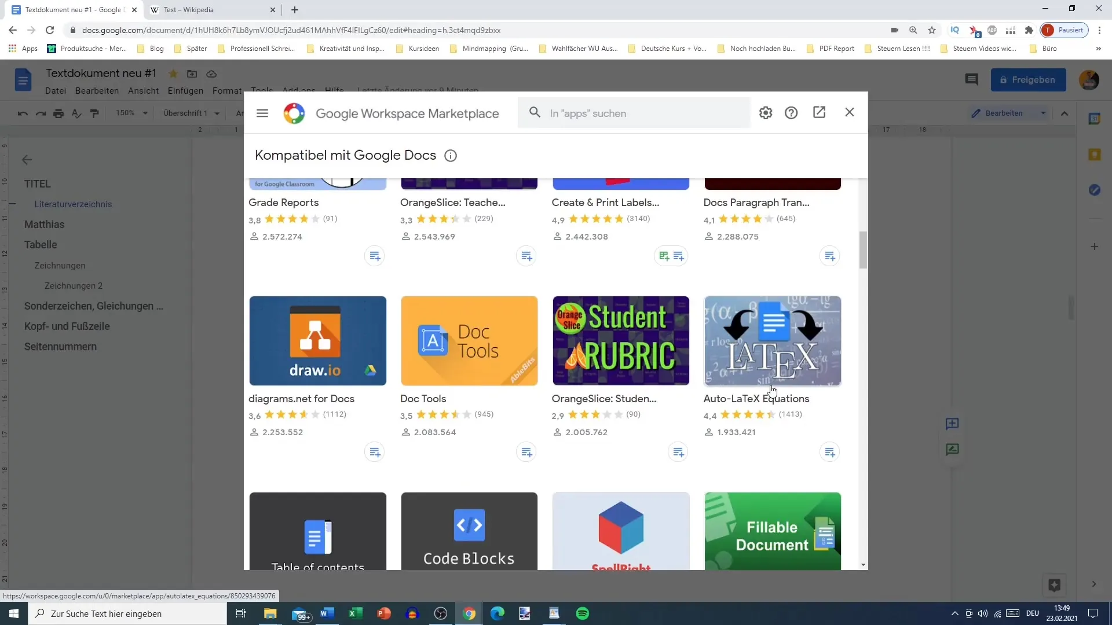
Task: Install diagrams.net for Docs via its icon
Action: coord(375,452)
